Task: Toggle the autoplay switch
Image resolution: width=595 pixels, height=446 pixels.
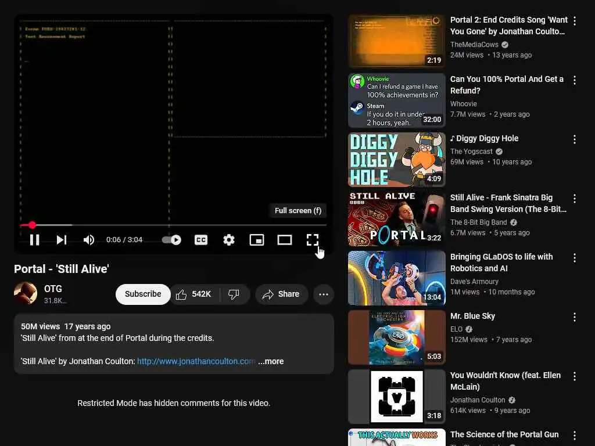Action: [x=171, y=240]
